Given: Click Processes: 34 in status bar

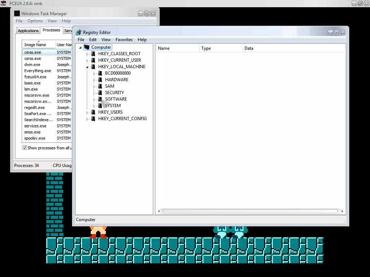Looking at the screenshot, I should (26, 165).
